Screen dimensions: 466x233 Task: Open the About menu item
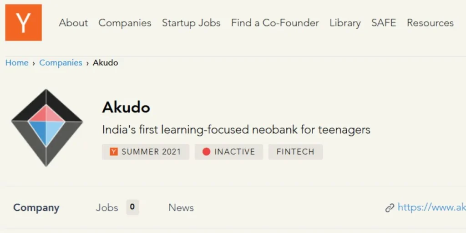tap(73, 23)
